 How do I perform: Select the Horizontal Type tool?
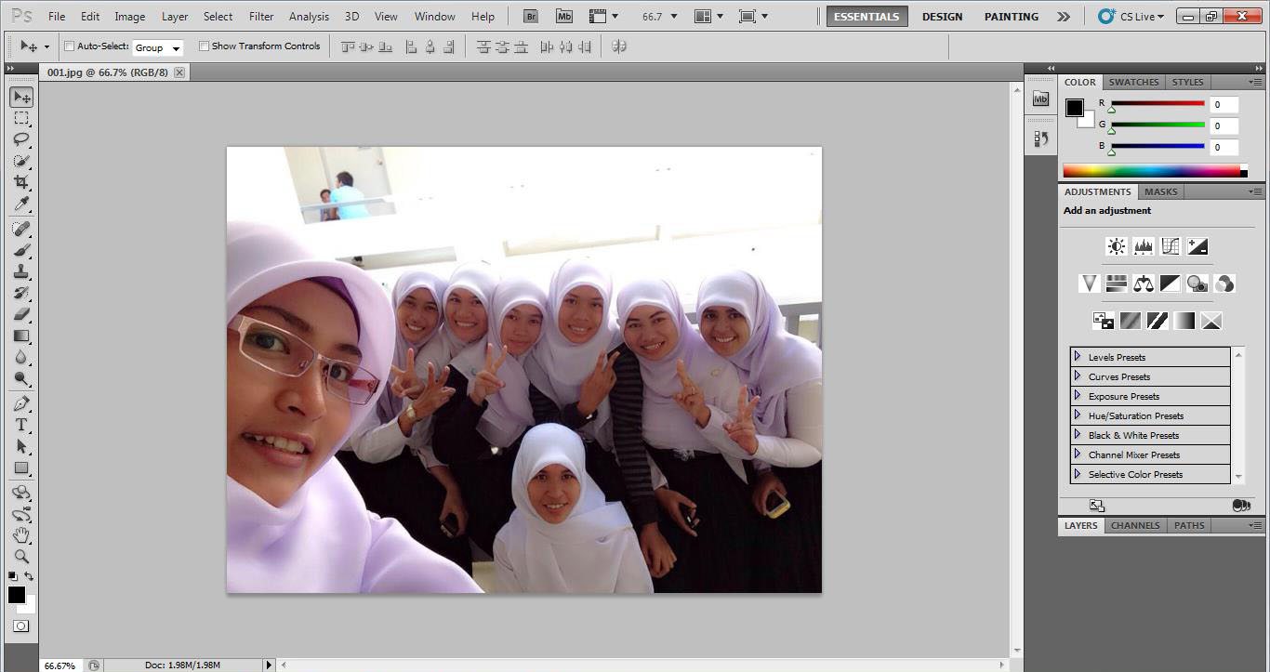coord(21,425)
